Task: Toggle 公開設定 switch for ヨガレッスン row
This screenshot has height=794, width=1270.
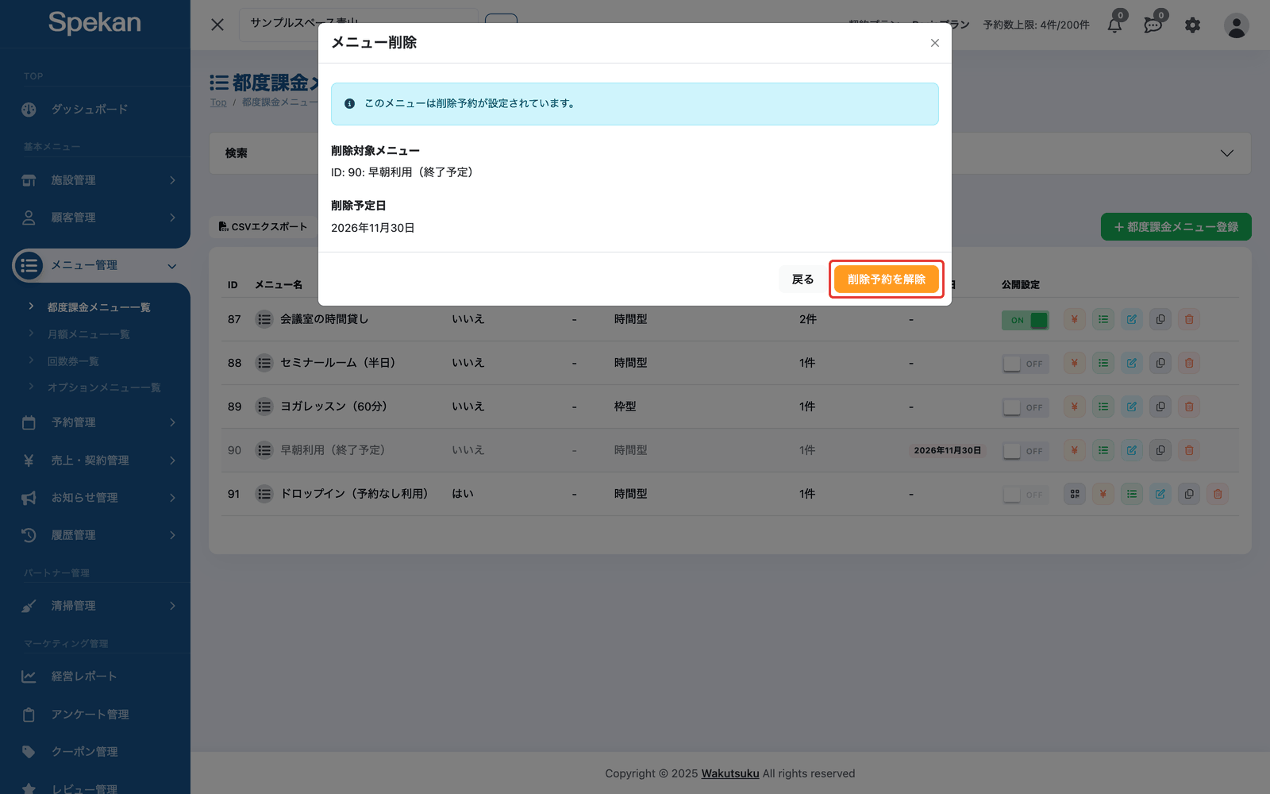Action: pos(1025,407)
